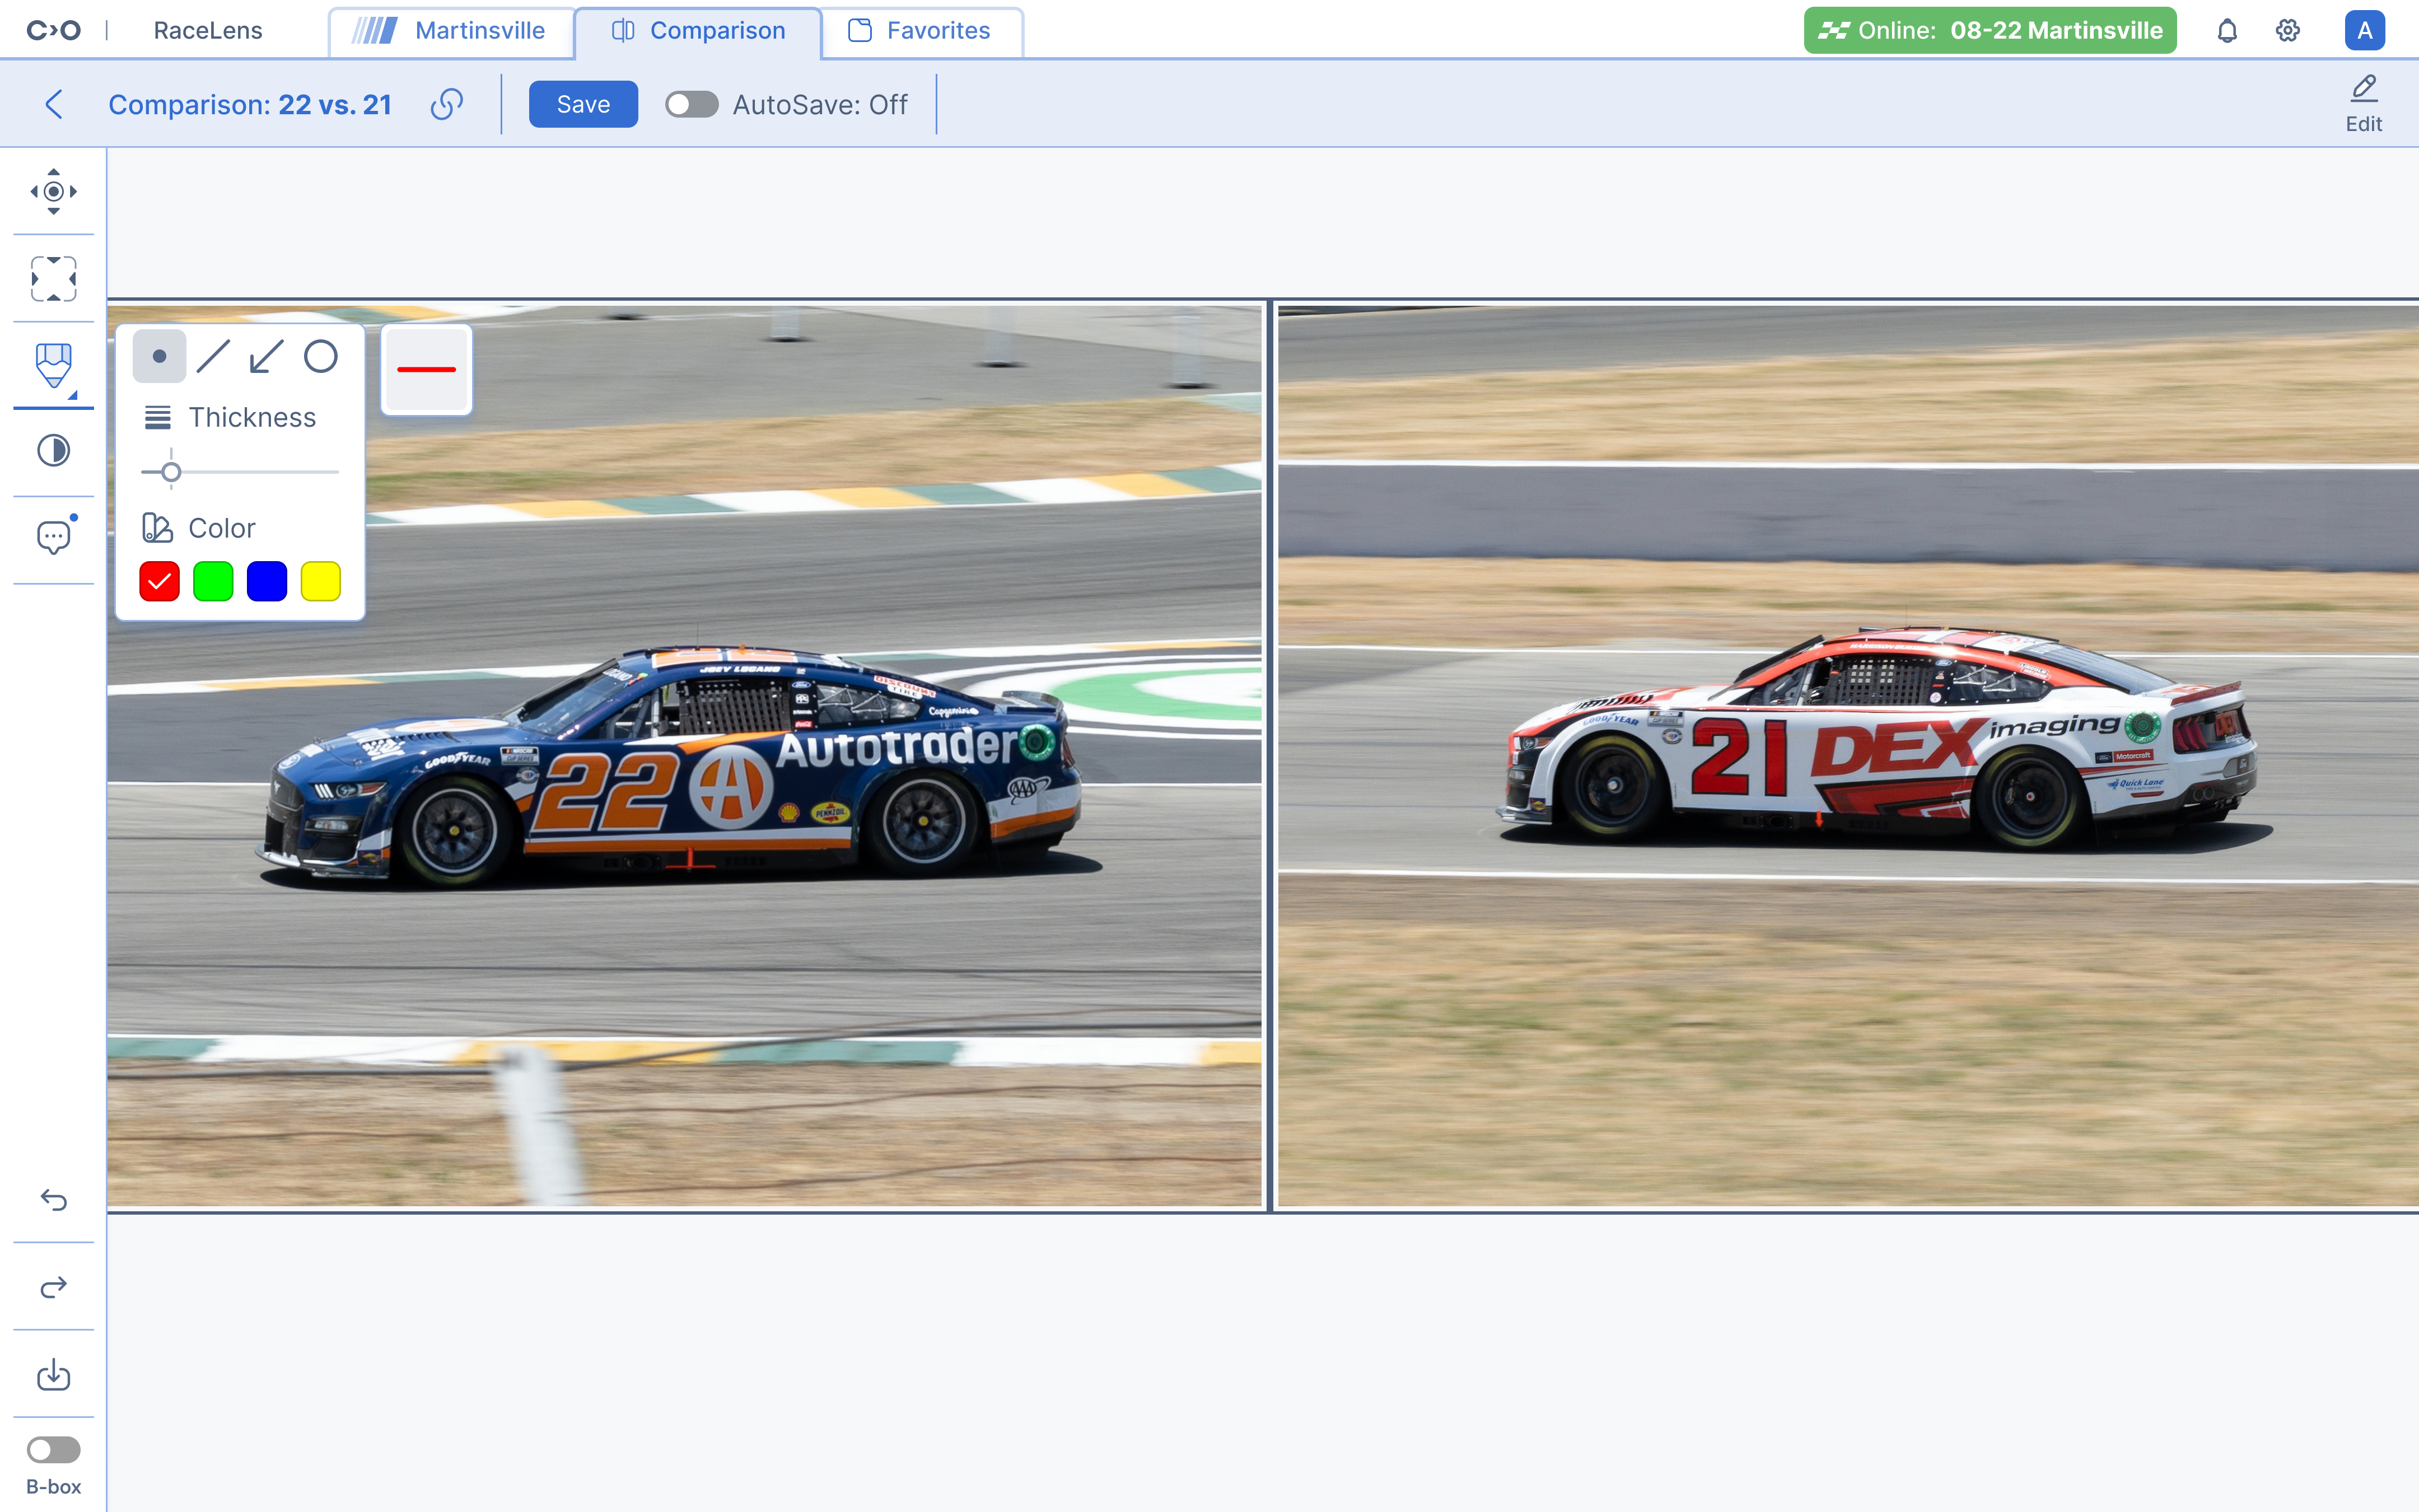The image size is (2419, 1512).
Task: Select the blue color swatch
Action: pos(267,581)
